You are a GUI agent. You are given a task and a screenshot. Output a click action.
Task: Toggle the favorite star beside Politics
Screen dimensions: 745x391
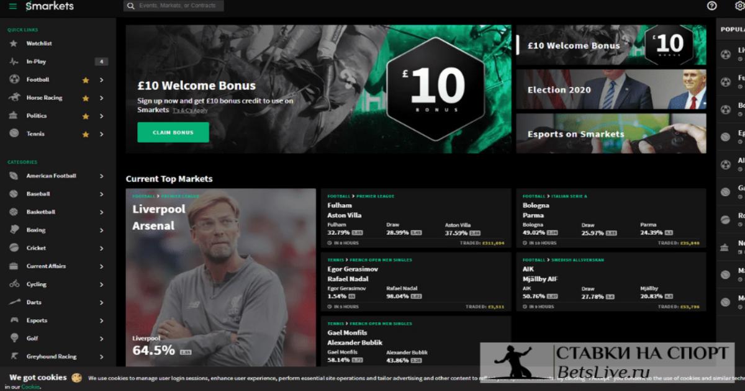click(86, 116)
